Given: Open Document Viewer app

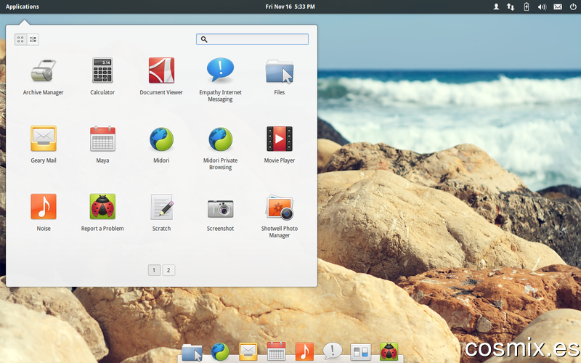Looking at the screenshot, I should 161,77.
